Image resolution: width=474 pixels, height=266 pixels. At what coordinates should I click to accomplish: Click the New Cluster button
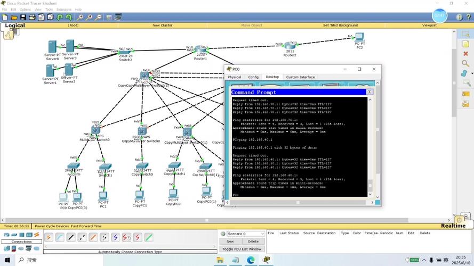point(162,26)
